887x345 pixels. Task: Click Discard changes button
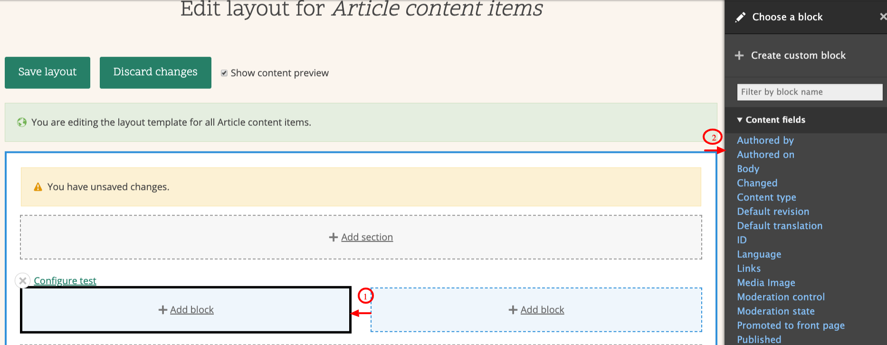155,72
